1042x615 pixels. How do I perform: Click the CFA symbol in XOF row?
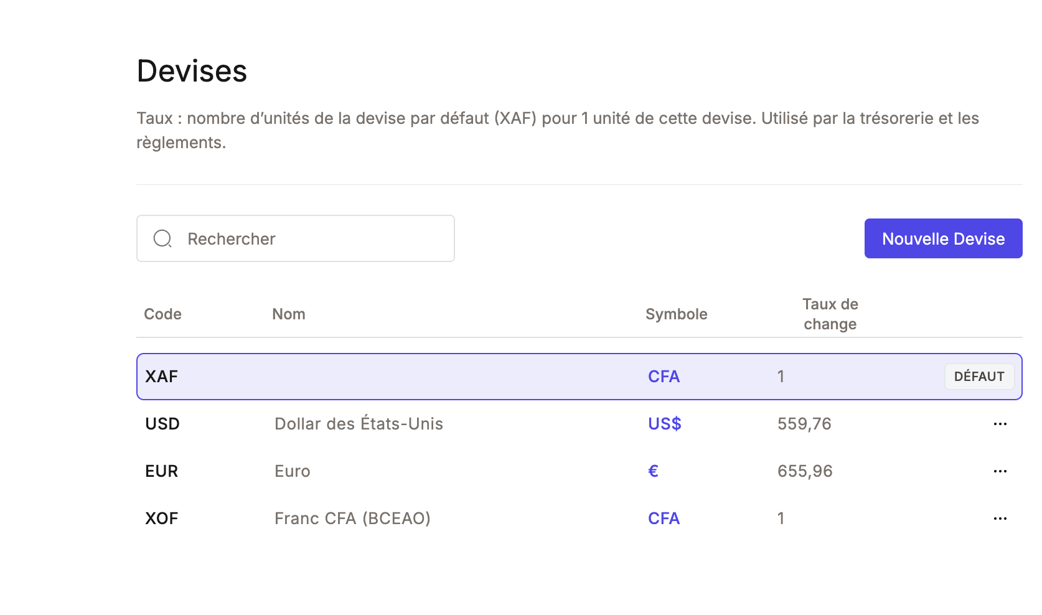pos(664,519)
